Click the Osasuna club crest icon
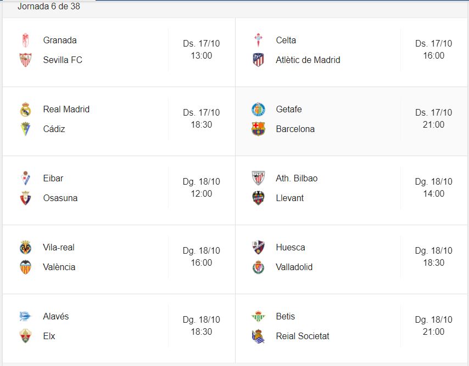 coord(25,198)
